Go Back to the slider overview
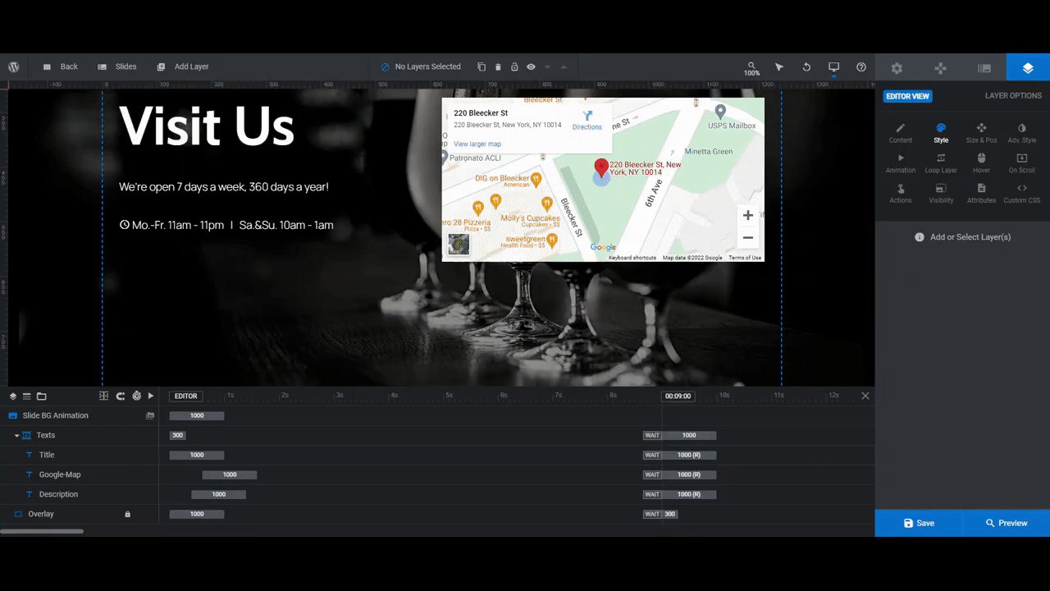This screenshot has height=591, width=1050. click(x=61, y=66)
